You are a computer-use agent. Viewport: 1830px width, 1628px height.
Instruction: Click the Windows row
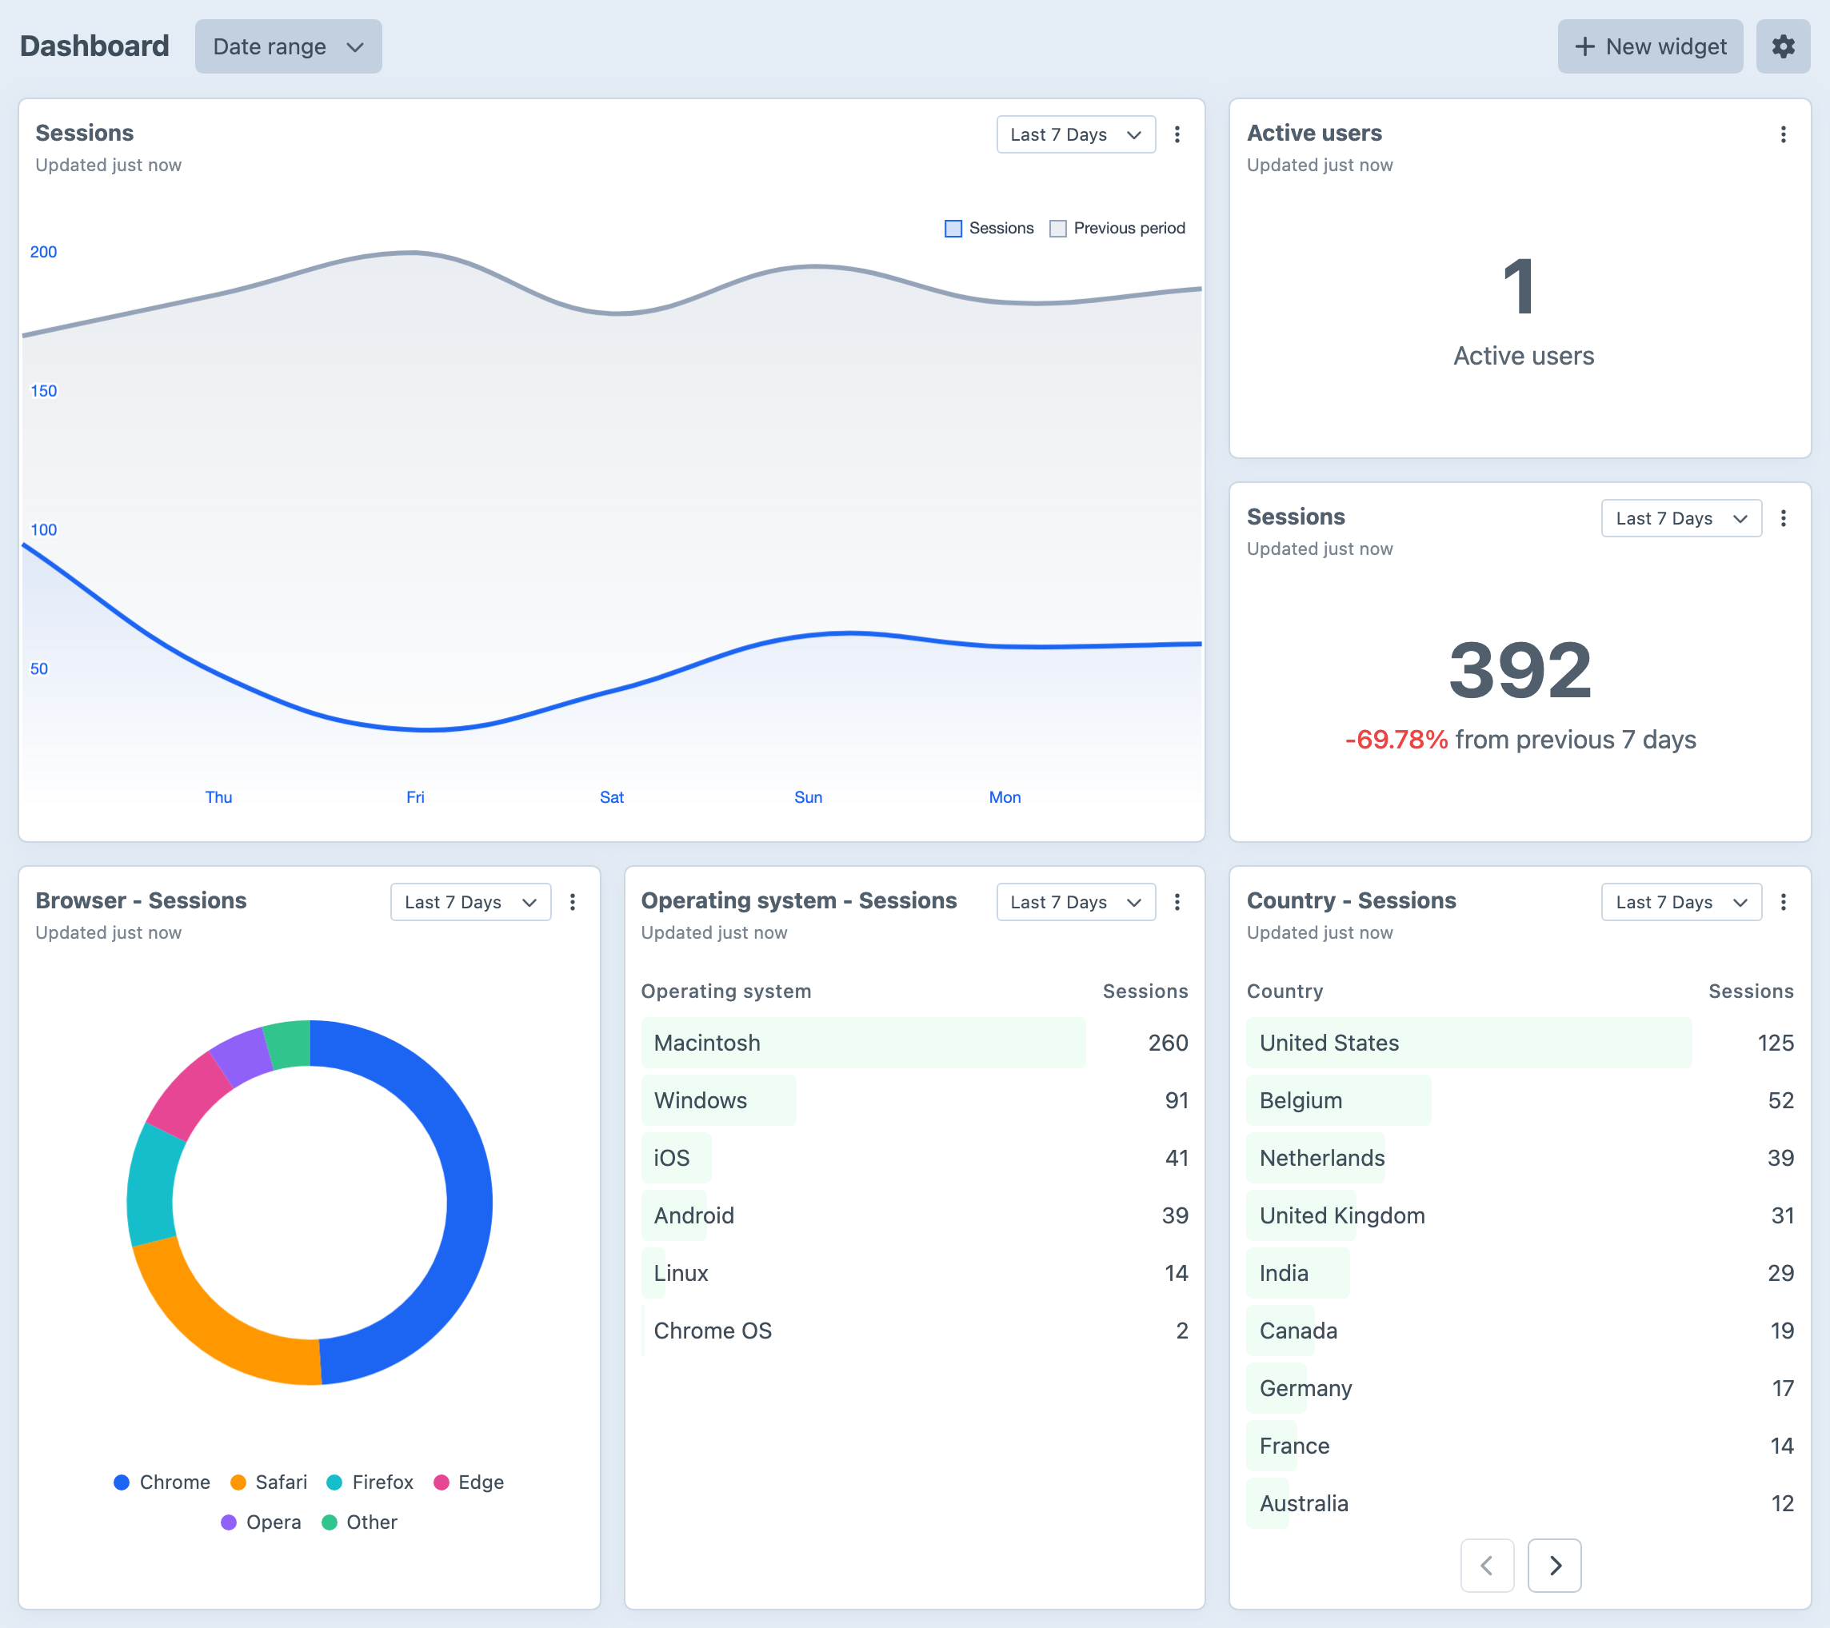point(914,1100)
